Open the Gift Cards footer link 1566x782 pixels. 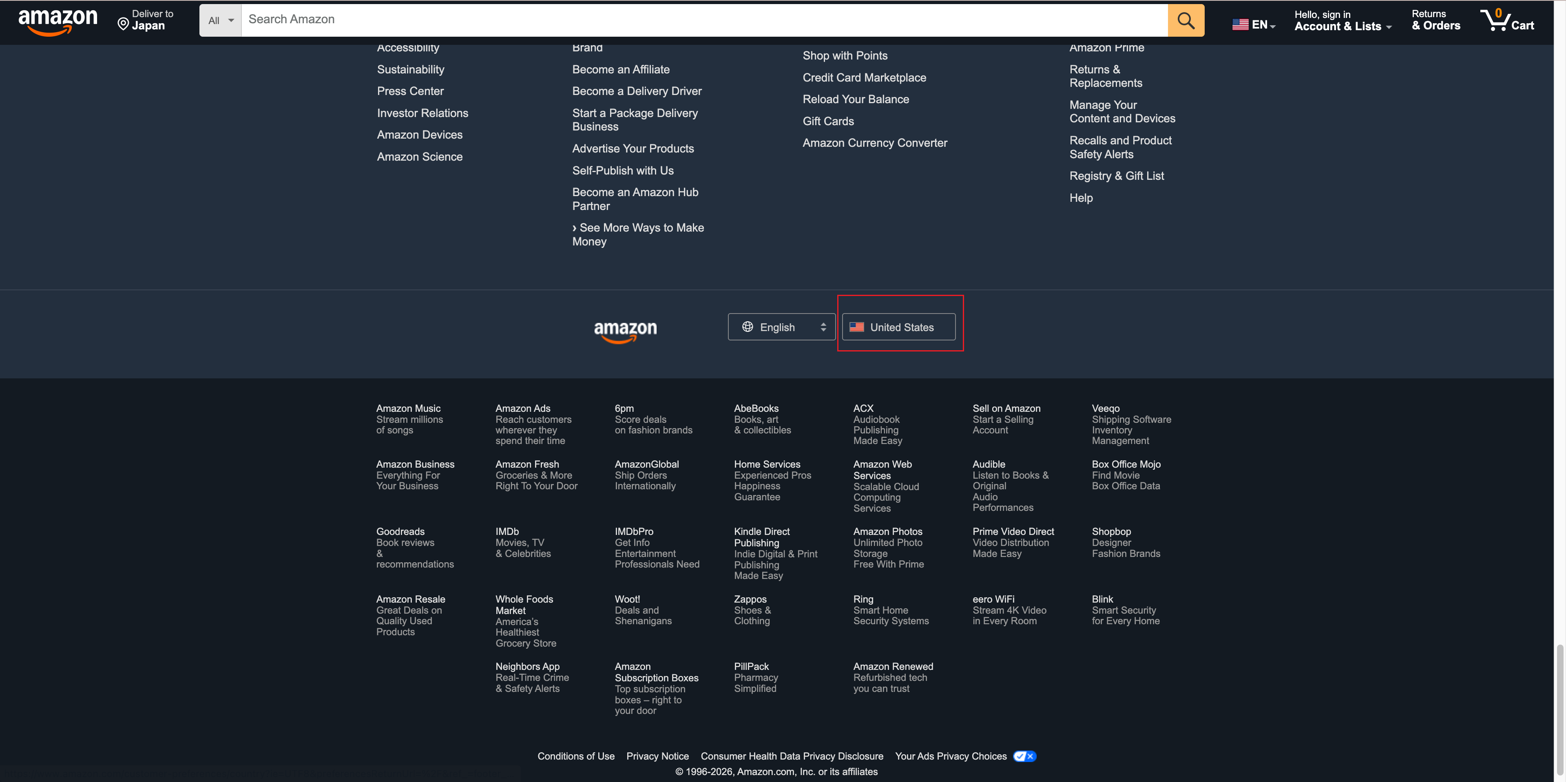[828, 121]
